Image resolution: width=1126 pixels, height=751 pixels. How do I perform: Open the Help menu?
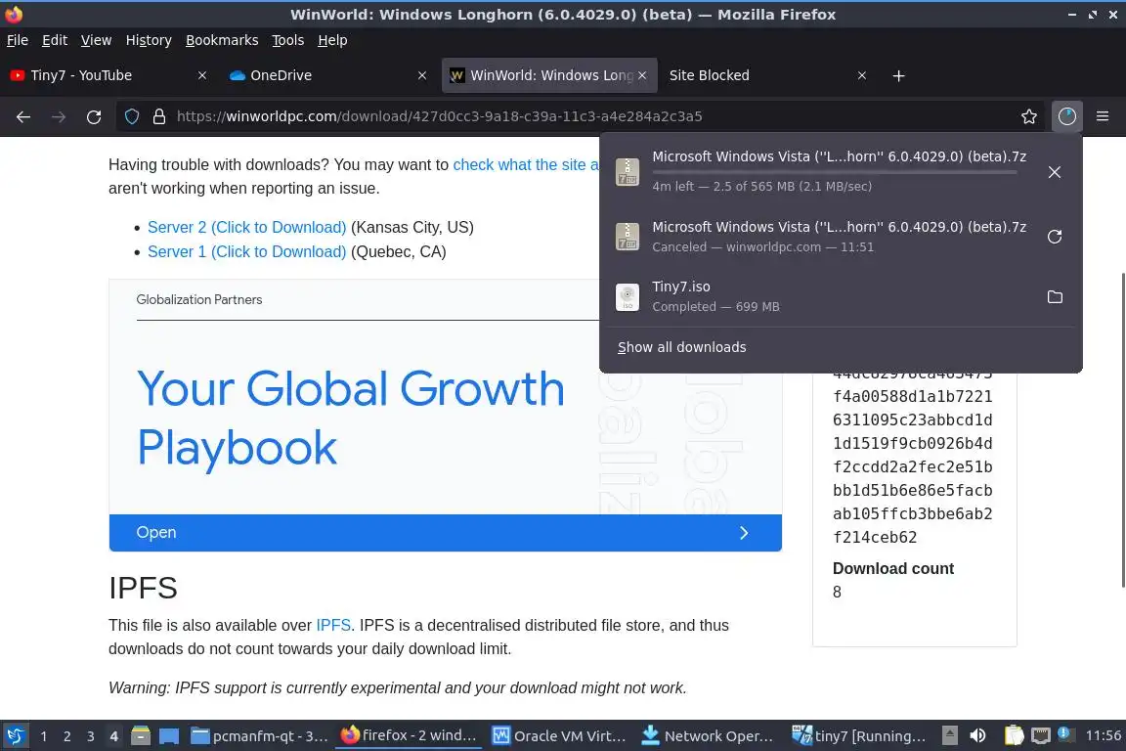click(x=332, y=40)
